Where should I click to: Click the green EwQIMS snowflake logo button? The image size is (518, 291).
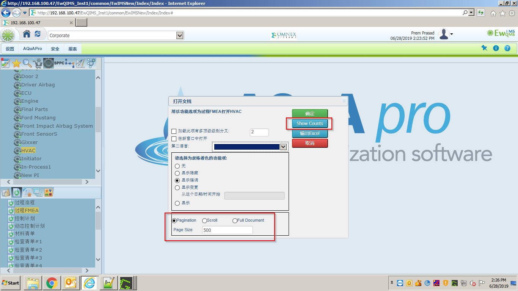[8, 35]
